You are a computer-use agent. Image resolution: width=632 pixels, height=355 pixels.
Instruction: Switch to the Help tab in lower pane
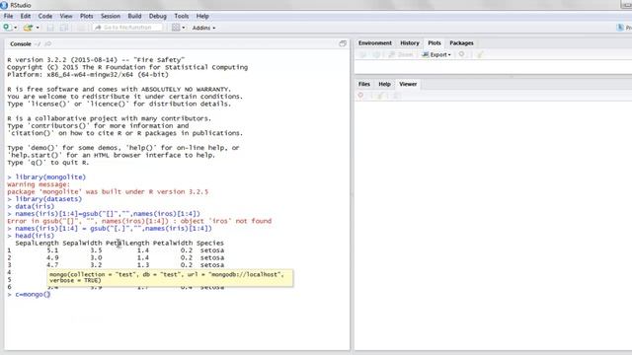point(384,84)
